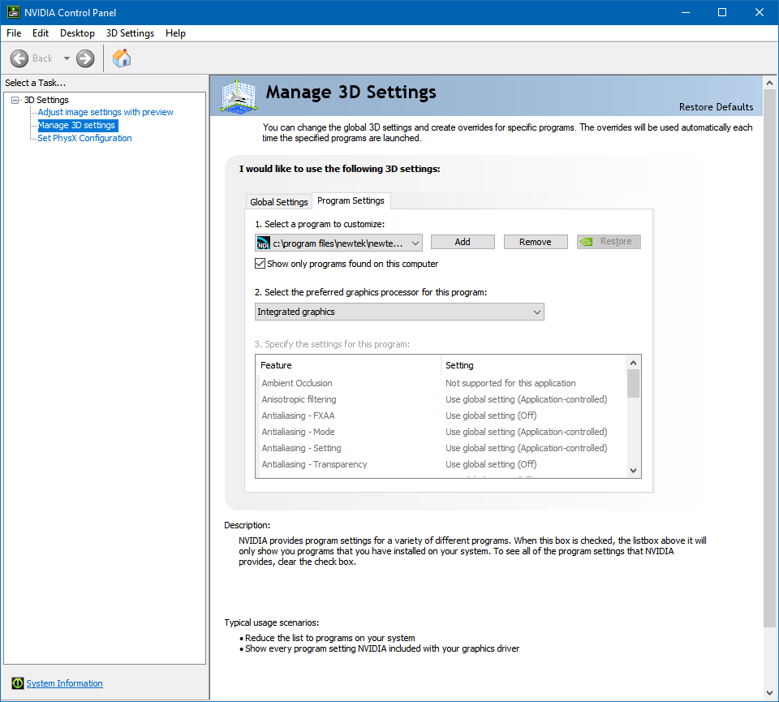Click the Restore Defaults link

[716, 106]
